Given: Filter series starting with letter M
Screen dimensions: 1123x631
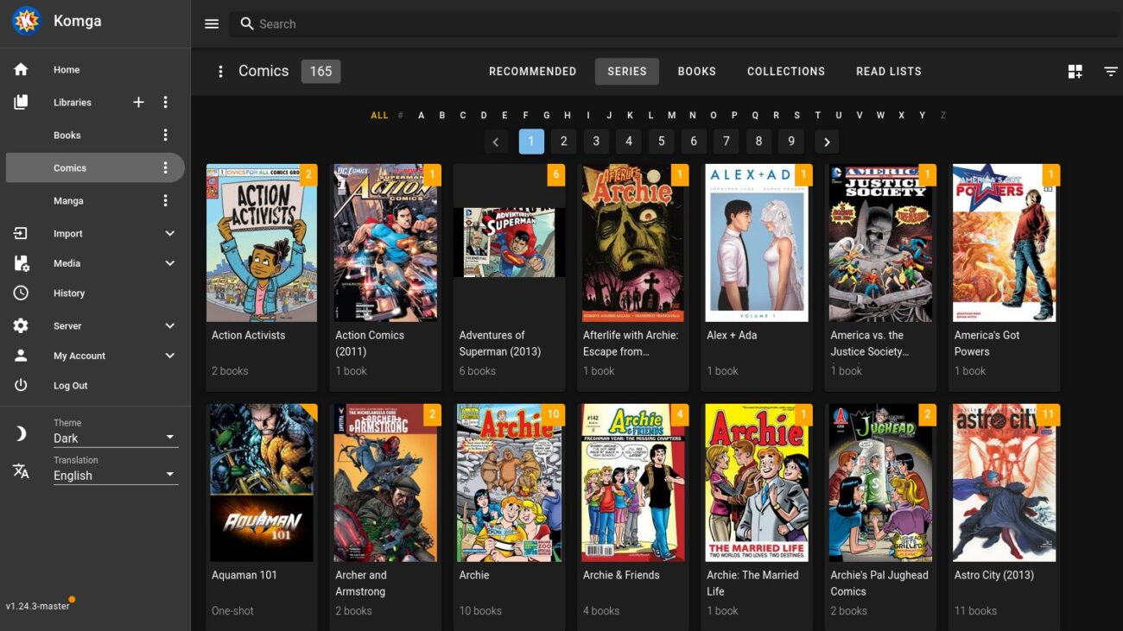Looking at the screenshot, I should [672, 116].
